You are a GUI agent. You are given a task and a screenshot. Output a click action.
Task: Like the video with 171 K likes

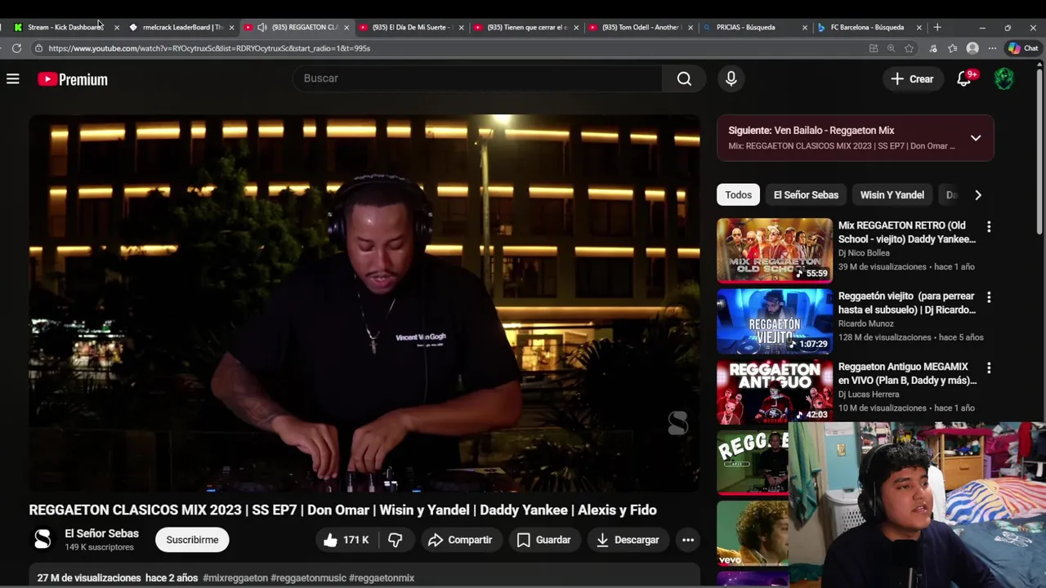345,540
